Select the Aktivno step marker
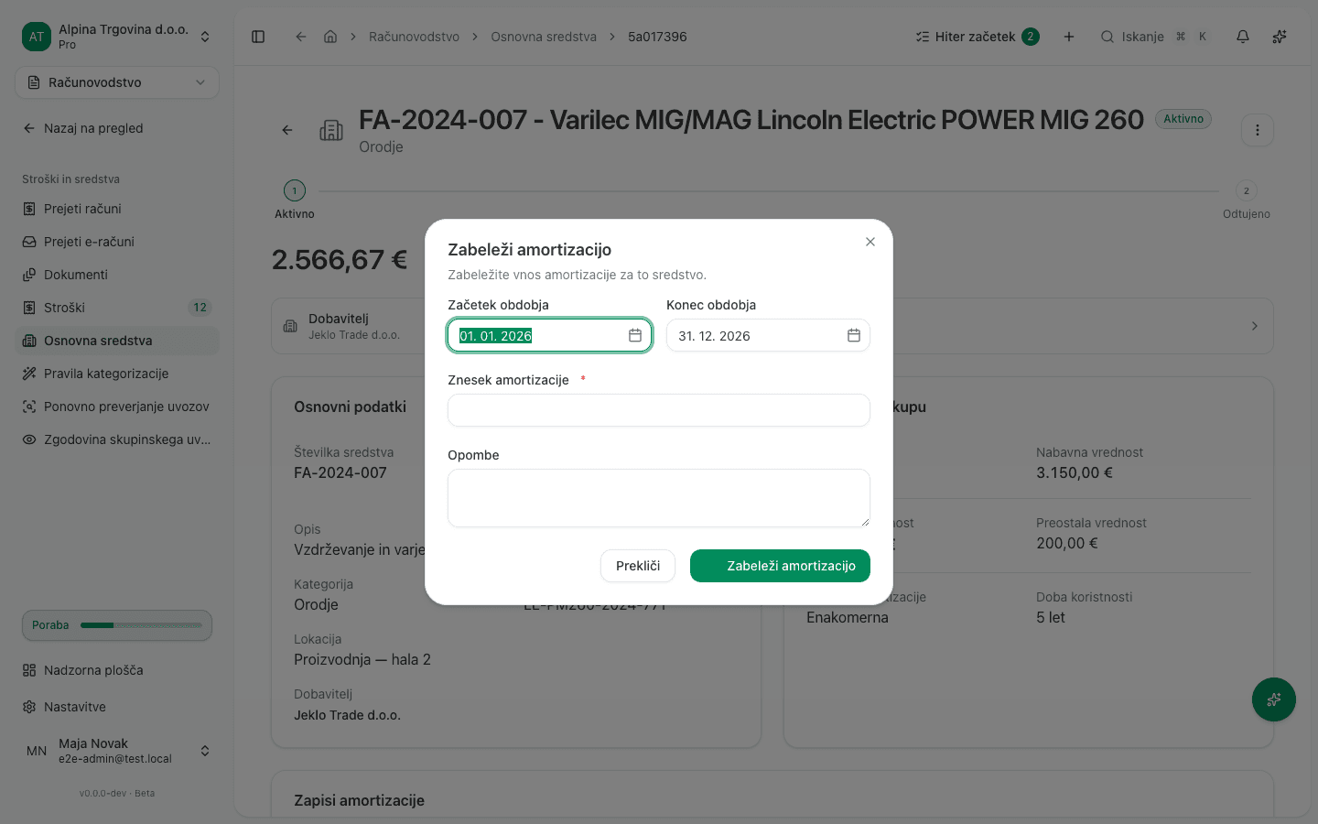 click(x=295, y=190)
